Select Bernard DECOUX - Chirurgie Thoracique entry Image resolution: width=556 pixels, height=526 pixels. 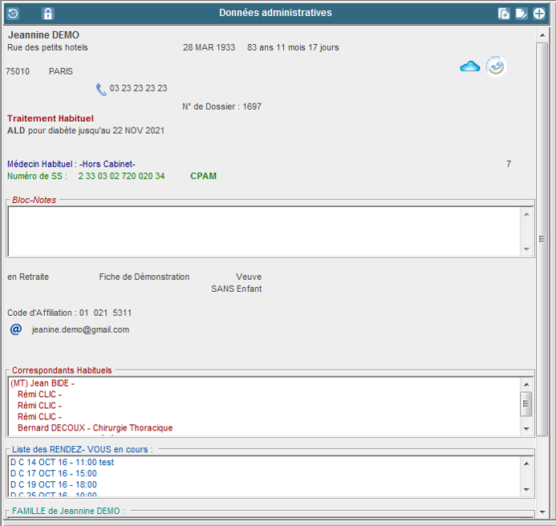click(95, 428)
